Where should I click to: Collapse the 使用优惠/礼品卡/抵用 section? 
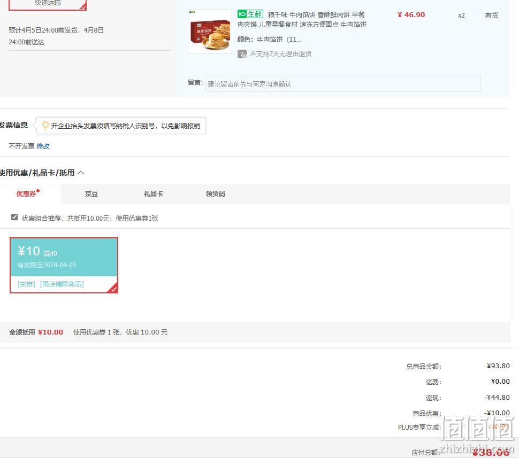click(x=81, y=173)
